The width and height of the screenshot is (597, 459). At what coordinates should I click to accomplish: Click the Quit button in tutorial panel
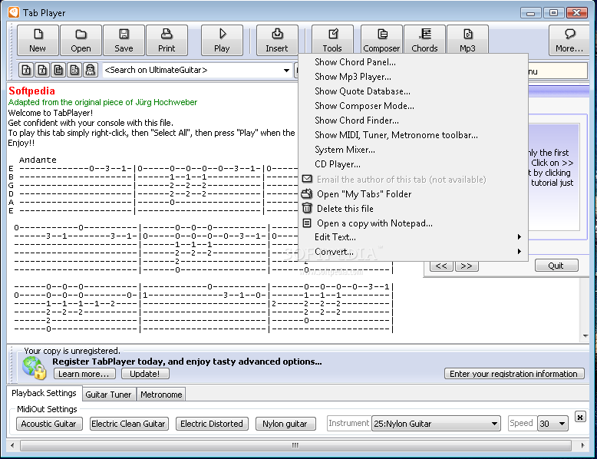tap(556, 266)
